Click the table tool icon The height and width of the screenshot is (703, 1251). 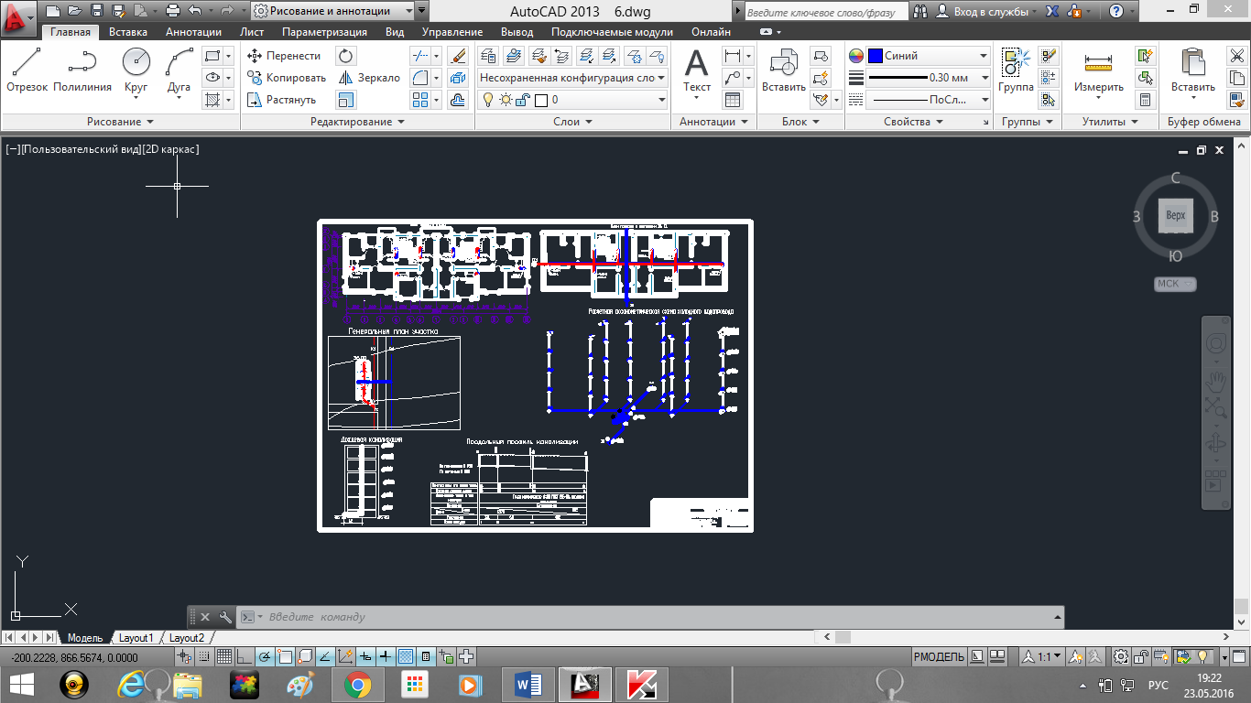coord(733,100)
